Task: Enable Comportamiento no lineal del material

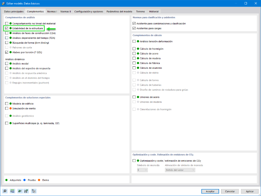Action: point(7,23)
